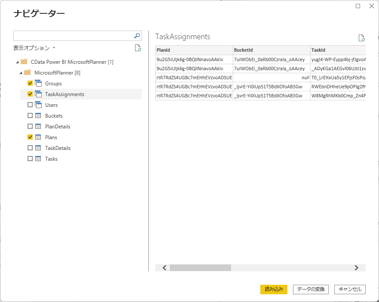The width and height of the screenshot is (379, 302).
Task: Click the TaskDetails table icon
Action: tap(38, 148)
